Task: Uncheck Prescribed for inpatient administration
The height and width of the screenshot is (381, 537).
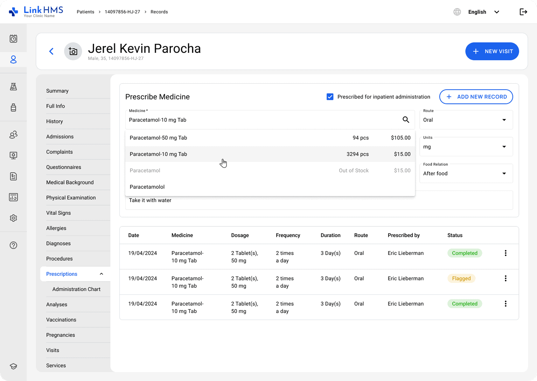Action: pyautogui.click(x=330, y=97)
